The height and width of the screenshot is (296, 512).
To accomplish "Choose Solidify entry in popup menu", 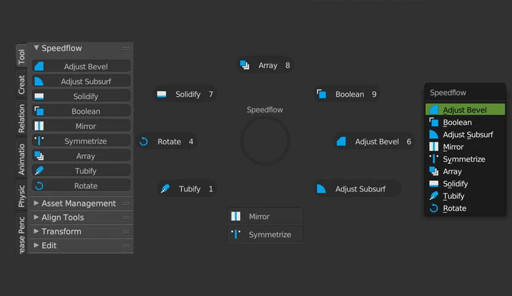I will point(465,183).
